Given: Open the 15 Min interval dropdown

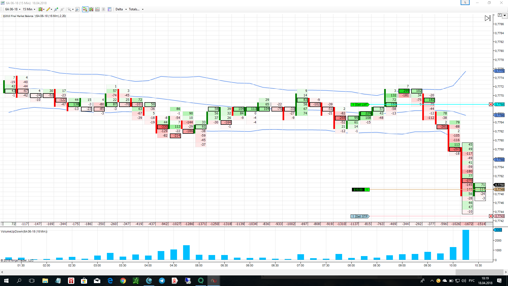Looking at the screenshot, I should point(29,9).
